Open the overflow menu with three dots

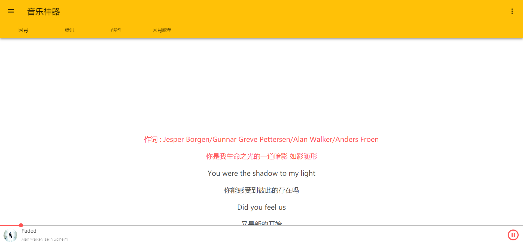point(512,11)
